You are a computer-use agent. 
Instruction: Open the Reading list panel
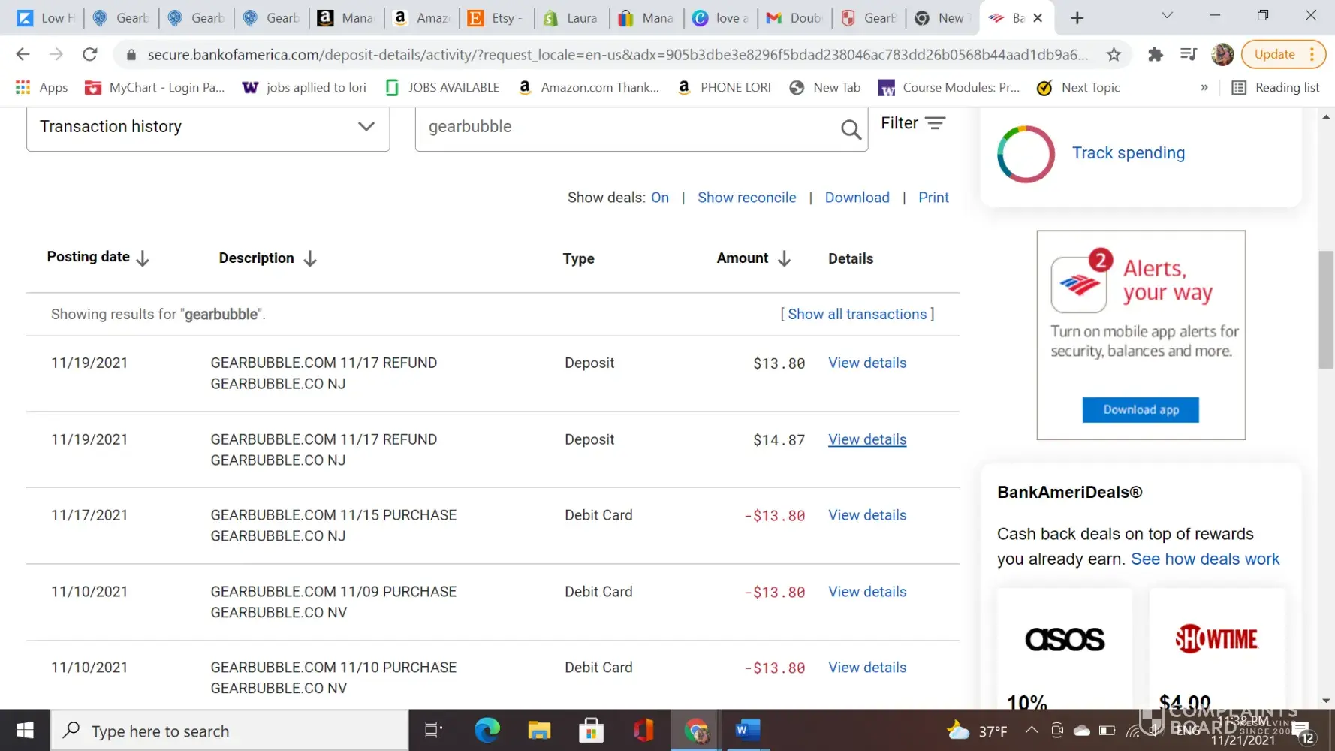pyautogui.click(x=1276, y=88)
